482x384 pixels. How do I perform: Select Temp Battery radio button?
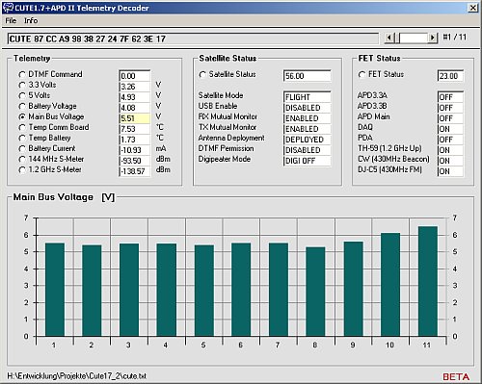22,138
